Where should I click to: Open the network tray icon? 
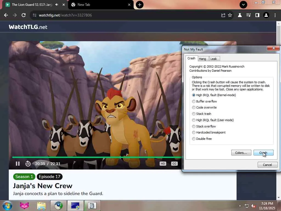[247, 206]
